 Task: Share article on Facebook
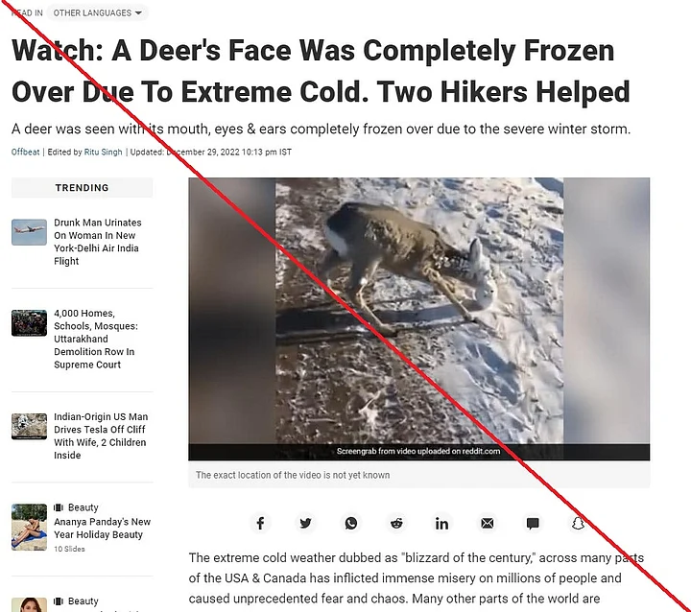pyautogui.click(x=260, y=523)
